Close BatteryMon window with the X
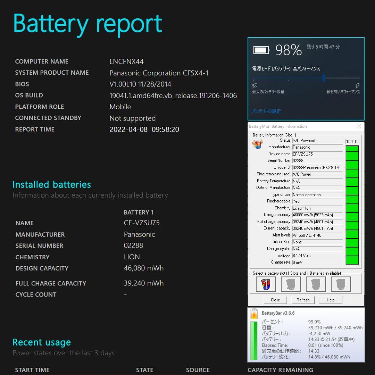The width and height of the screenshot is (375, 375). pos(359,126)
